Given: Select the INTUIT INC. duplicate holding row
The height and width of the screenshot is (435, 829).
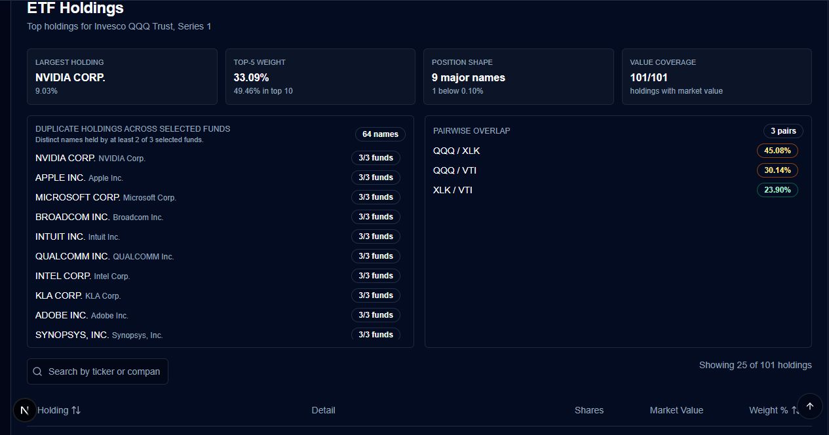Looking at the screenshot, I should point(218,236).
